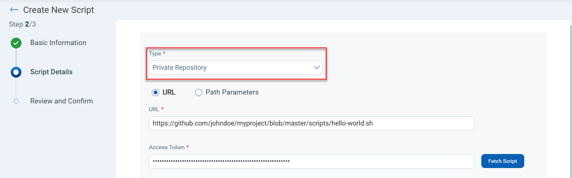Select the Path Parameters radio button
The width and height of the screenshot is (572, 178).
click(x=199, y=92)
